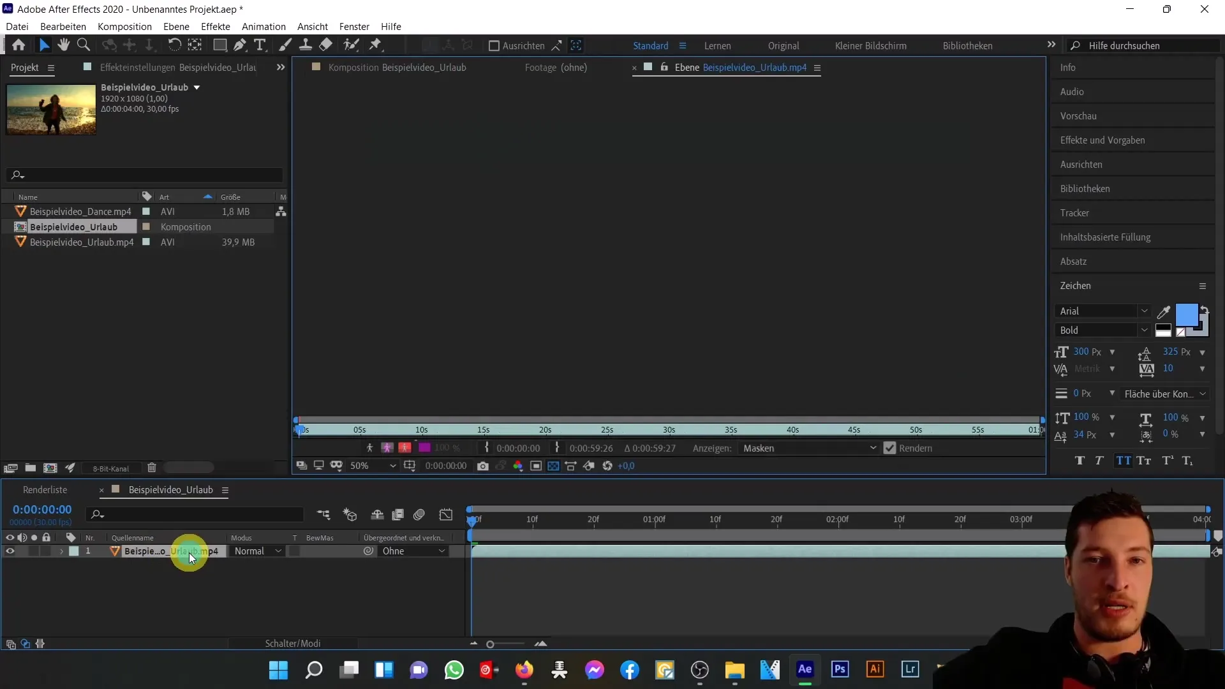Expand the Übergeordnet und verkn. dropdown

tap(441, 551)
